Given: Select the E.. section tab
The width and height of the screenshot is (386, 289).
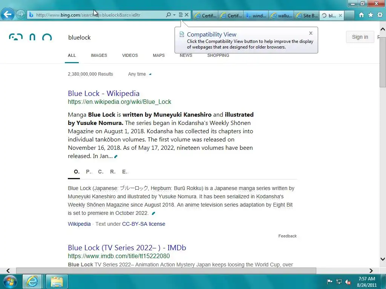Looking at the screenshot, I should click(125, 172).
